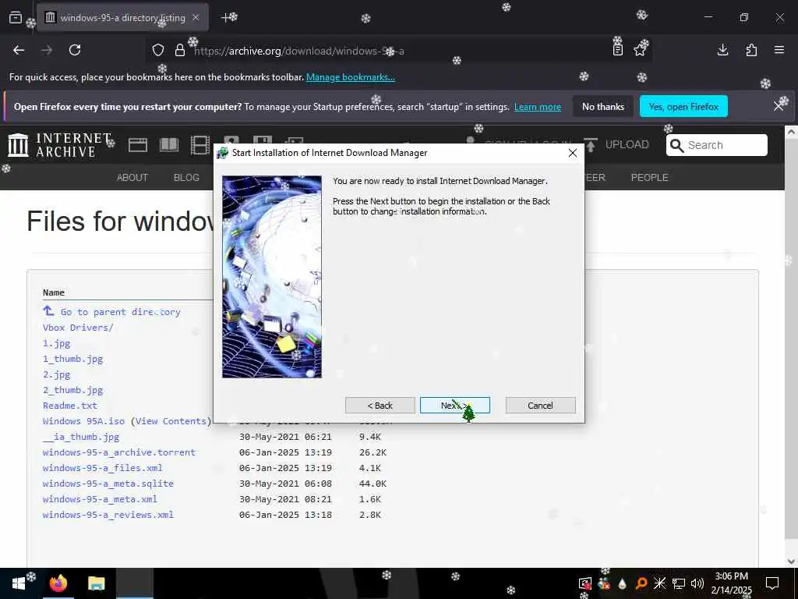
Task: Click the tracking protection shield icon
Action: (x=158, y=50)
